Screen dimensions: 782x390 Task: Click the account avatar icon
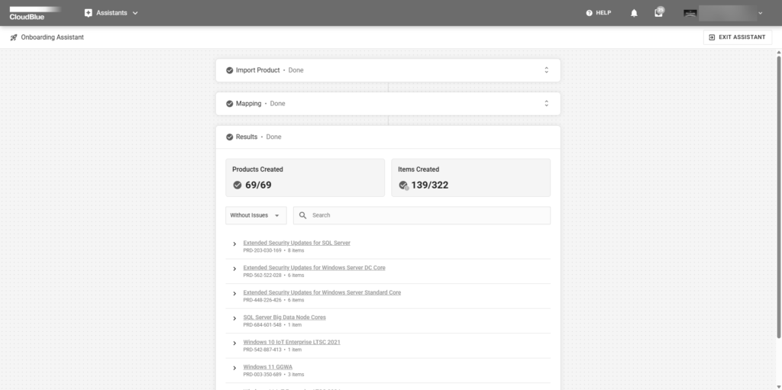click(x=690, y=13)
